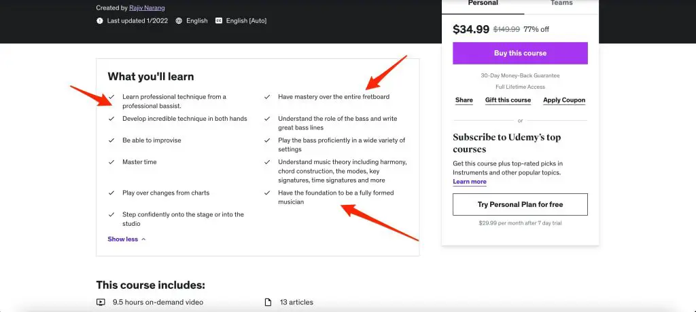Click the Play over changes from charts item

pos(166,193)
